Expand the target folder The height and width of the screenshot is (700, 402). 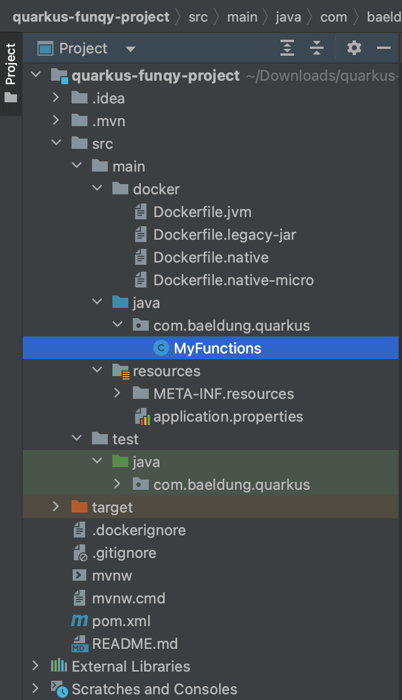pyautogui.click(x=56, y=507)
